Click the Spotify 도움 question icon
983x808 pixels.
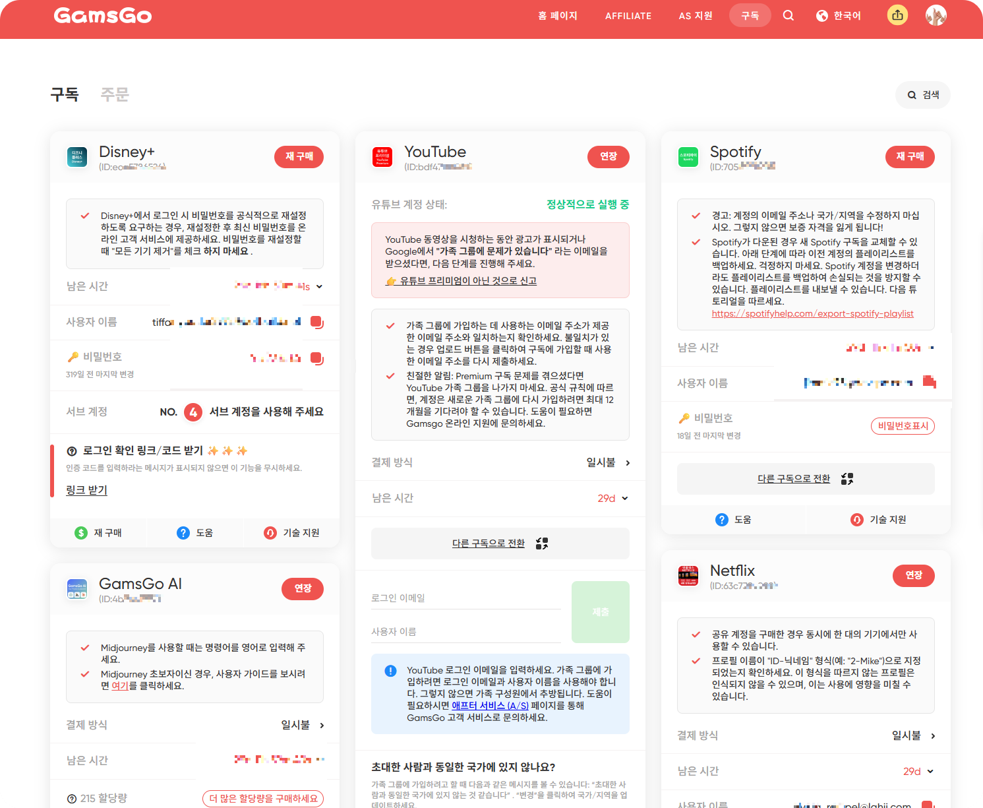point(722,520)
